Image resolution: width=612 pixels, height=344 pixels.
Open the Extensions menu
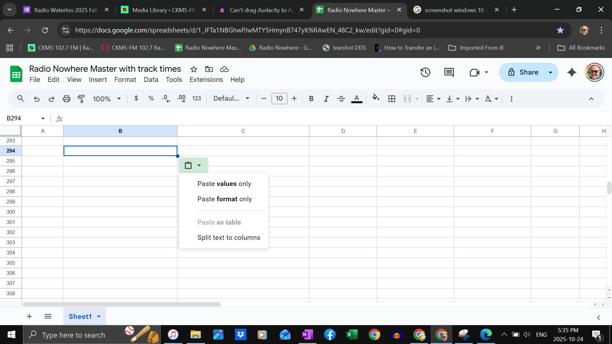point(206,80)
